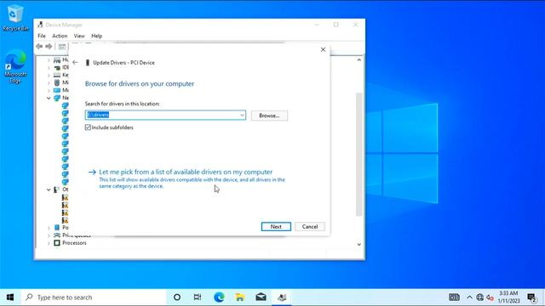Click the Browse... button
The image size is (545, 306).
(x=269, y=116)
